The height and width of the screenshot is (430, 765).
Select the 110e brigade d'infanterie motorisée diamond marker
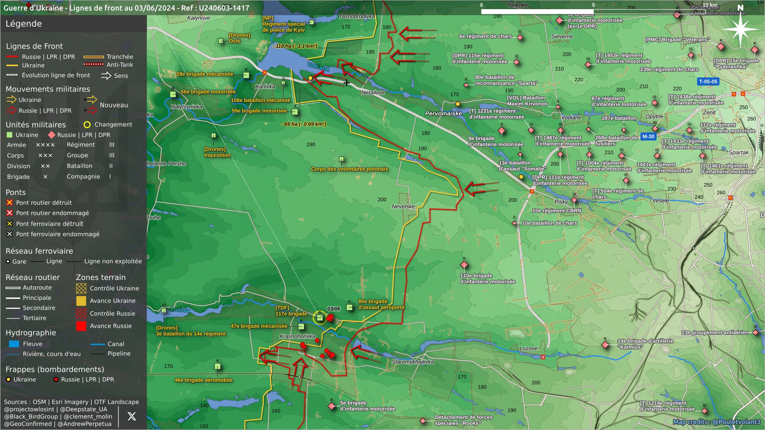click(x=464, y=265)
